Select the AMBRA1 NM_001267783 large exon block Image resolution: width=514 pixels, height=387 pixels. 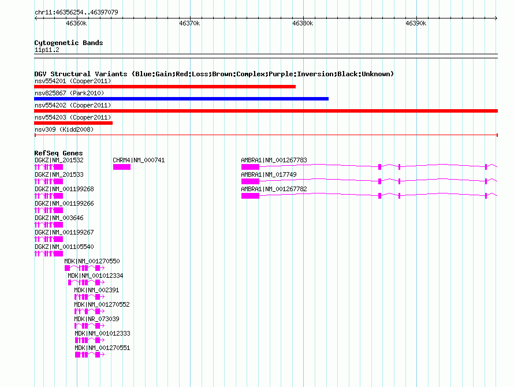click(x=250, y=167)
